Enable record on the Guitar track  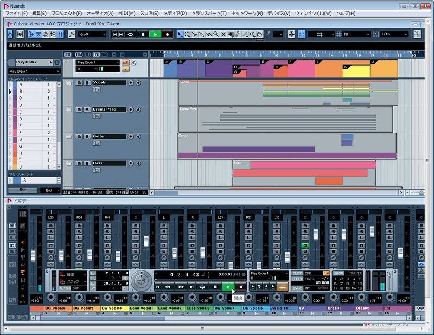pos(131,136)
